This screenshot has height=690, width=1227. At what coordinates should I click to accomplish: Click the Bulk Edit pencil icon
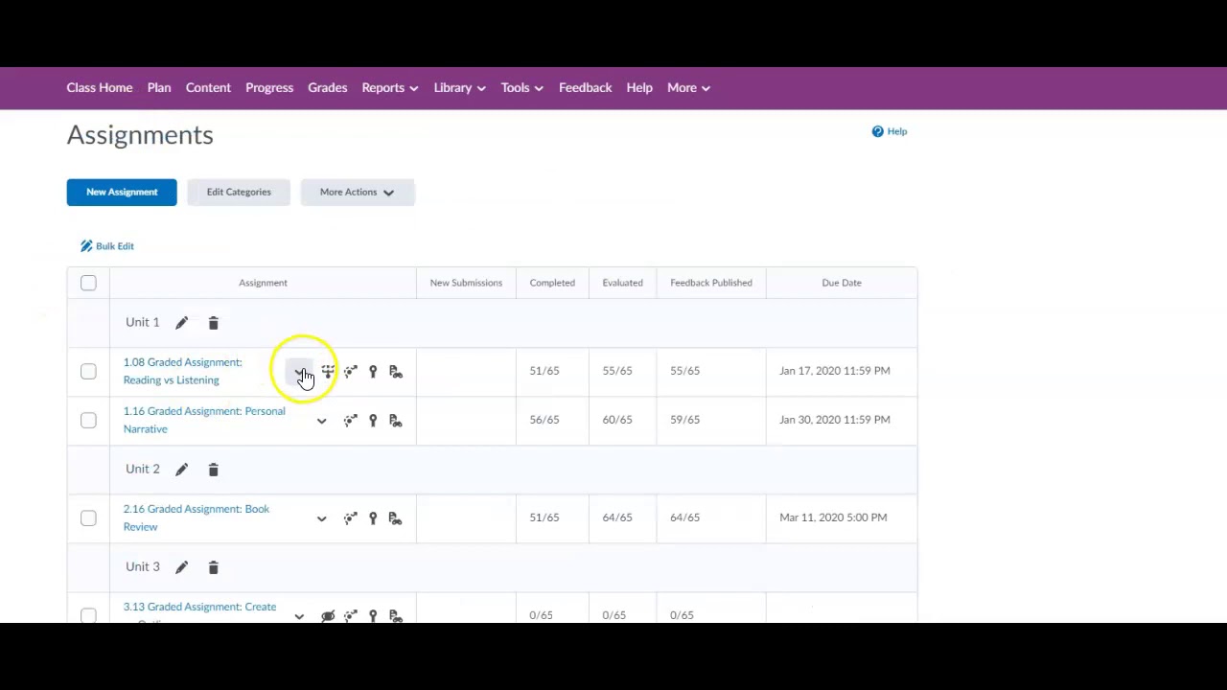[x=86, y=246]
